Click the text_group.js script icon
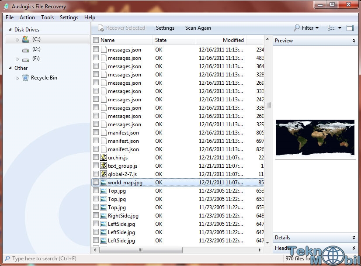361x266 pixels. click(104, 166)
